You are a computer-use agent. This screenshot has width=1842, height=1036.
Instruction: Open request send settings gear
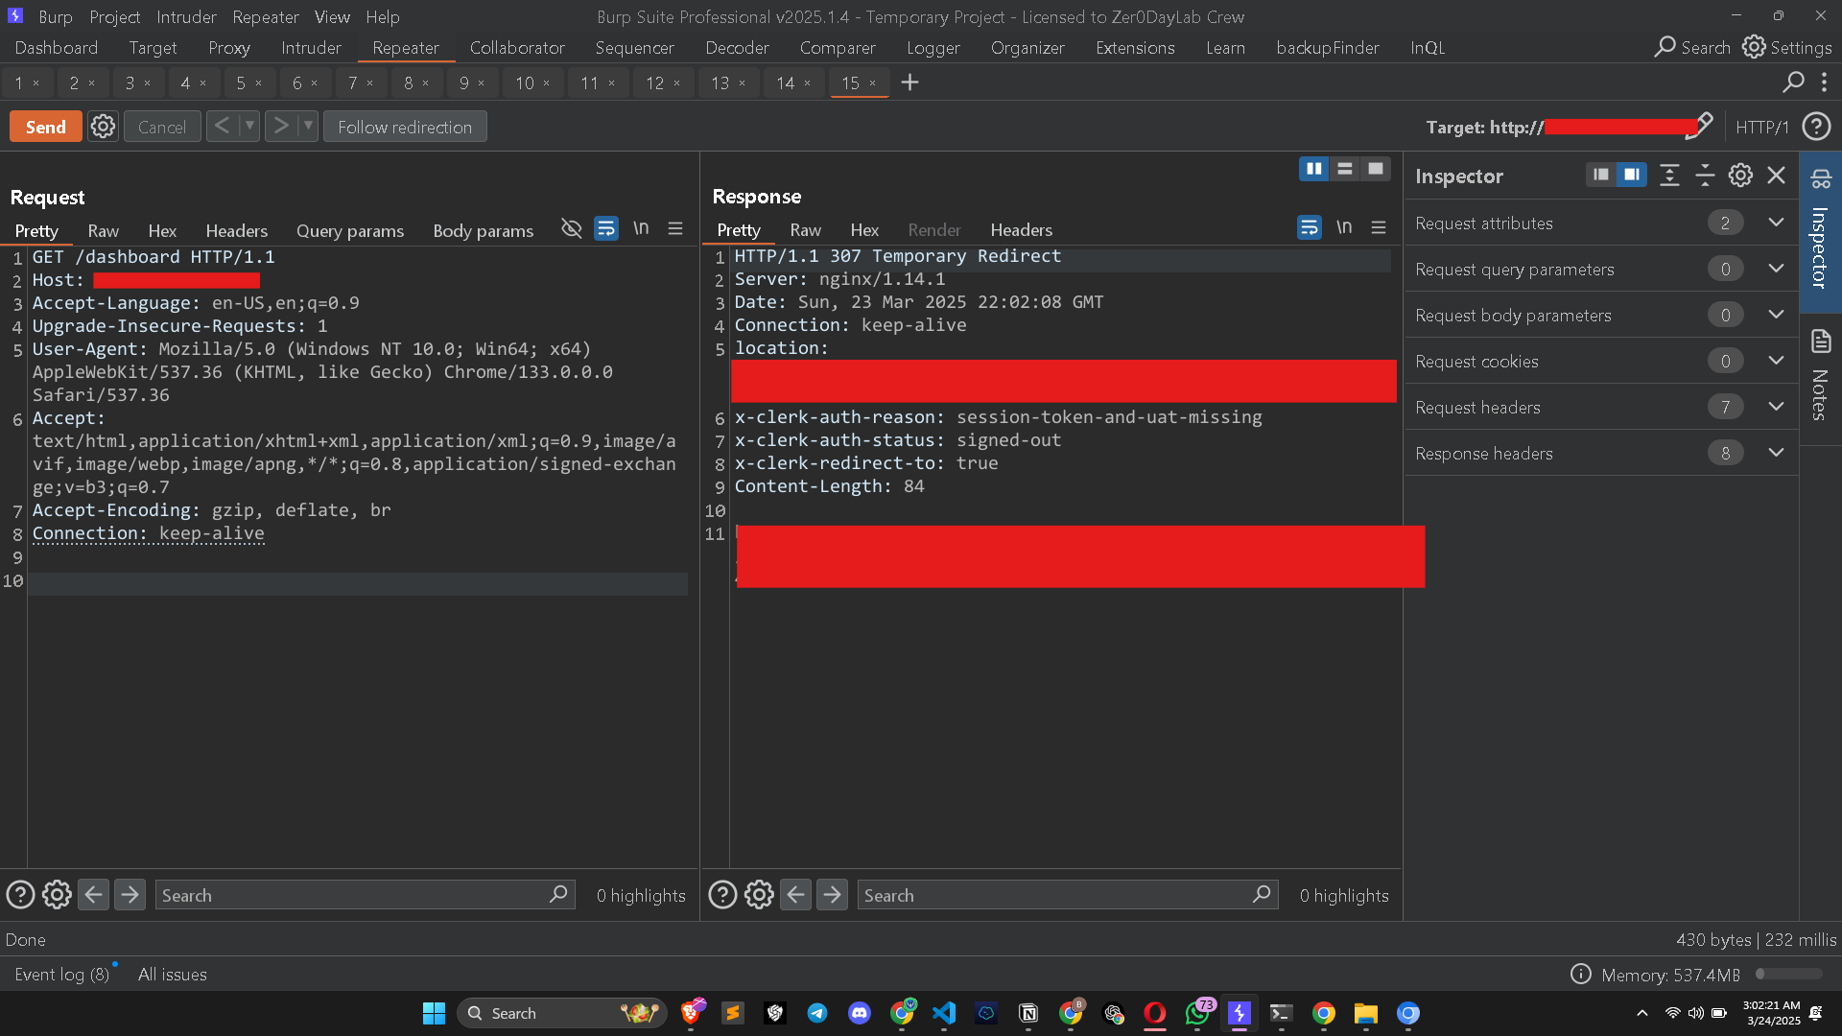(x=103, y=127)
